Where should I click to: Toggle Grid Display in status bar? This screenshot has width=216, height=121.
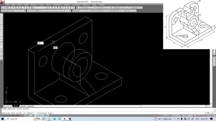[28, 116]
